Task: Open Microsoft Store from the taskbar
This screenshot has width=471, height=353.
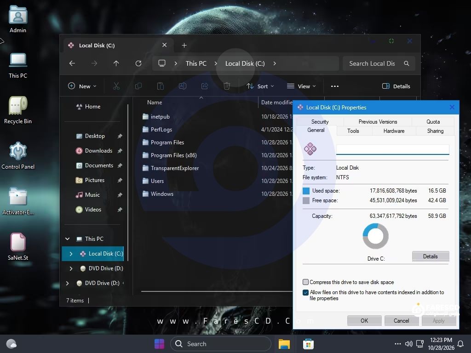Action: 308,344
